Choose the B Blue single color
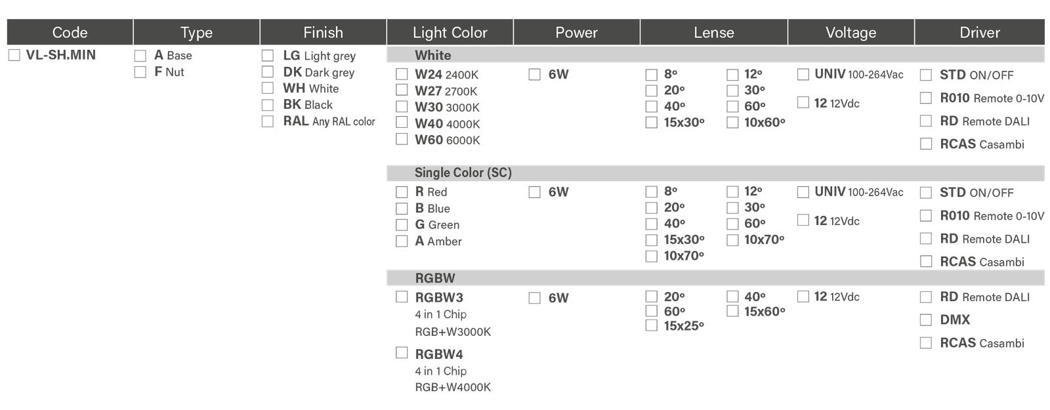This screenshot has height=410, width=1050. pos(402,209)
